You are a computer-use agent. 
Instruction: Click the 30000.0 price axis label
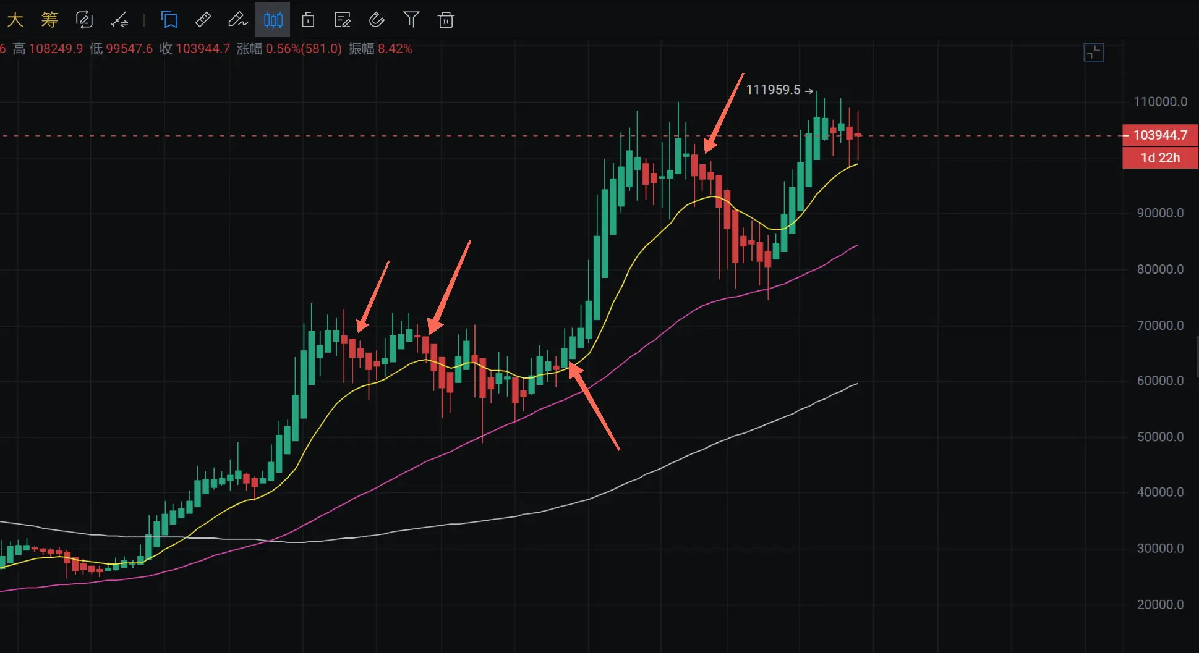pos(1160,549)
